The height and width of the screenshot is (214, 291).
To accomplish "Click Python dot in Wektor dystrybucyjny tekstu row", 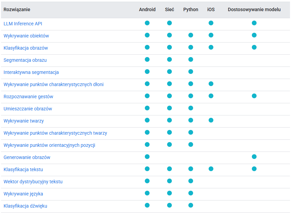I will point(191,181).
